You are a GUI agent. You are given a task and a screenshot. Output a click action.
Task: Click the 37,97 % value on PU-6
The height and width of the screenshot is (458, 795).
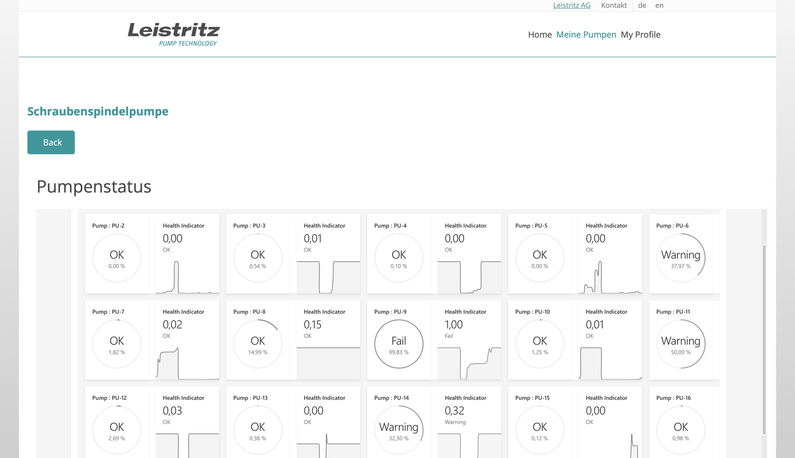click(x=681, y=266)
